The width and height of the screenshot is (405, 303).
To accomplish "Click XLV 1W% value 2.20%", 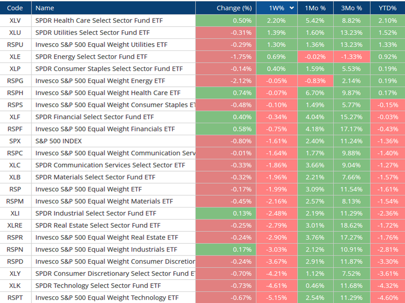I will tap(276, 20).
